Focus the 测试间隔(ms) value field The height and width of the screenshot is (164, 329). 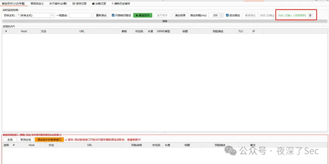(x=214, y=15)
